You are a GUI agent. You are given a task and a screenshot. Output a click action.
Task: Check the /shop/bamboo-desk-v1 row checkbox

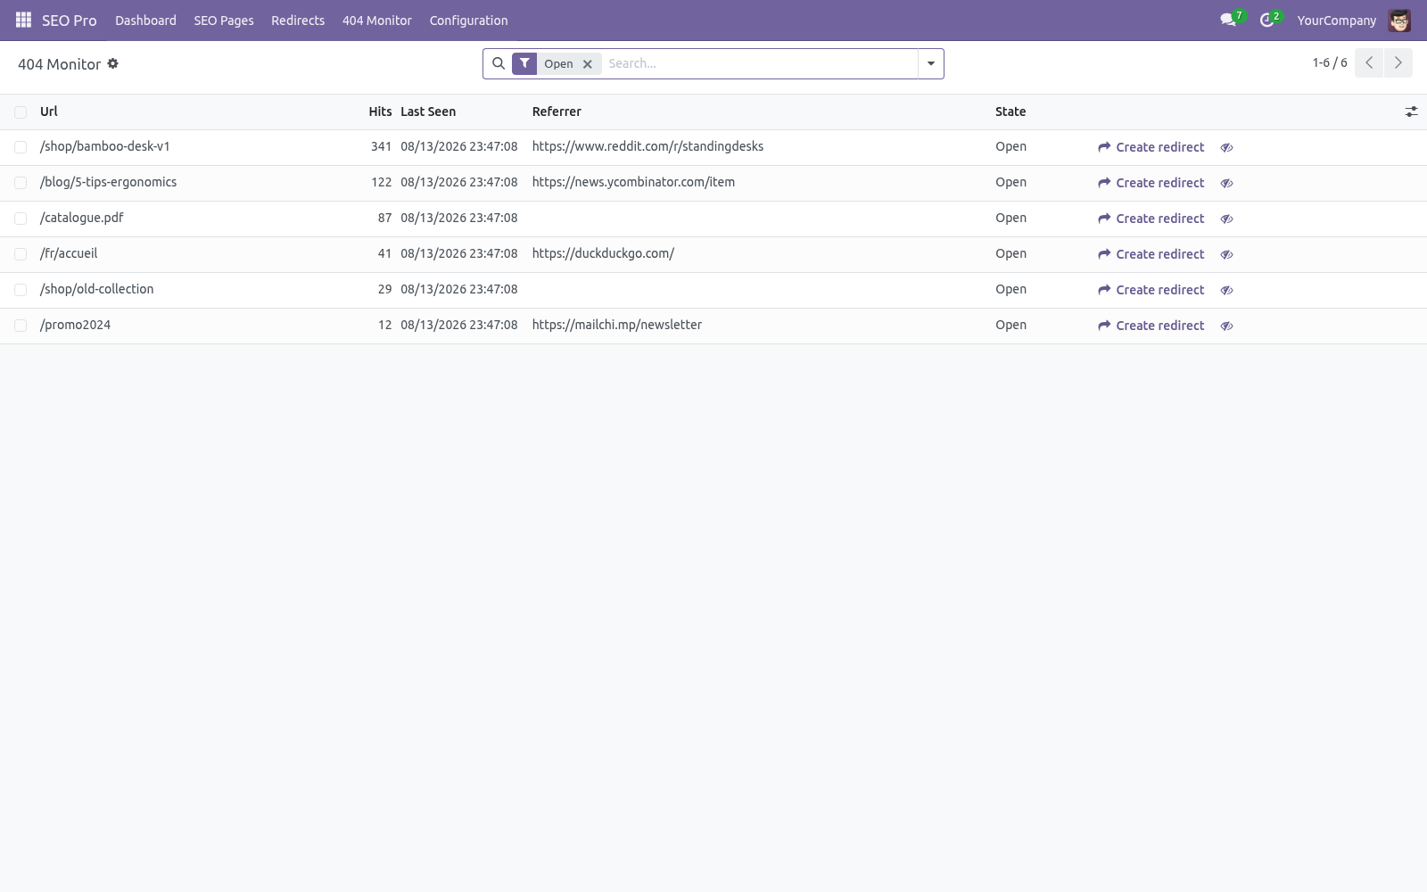pos(21,147)
